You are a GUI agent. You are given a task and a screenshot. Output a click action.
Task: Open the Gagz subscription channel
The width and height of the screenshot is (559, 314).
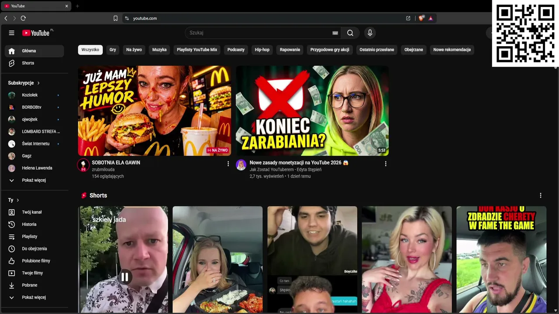pos(35,156)
